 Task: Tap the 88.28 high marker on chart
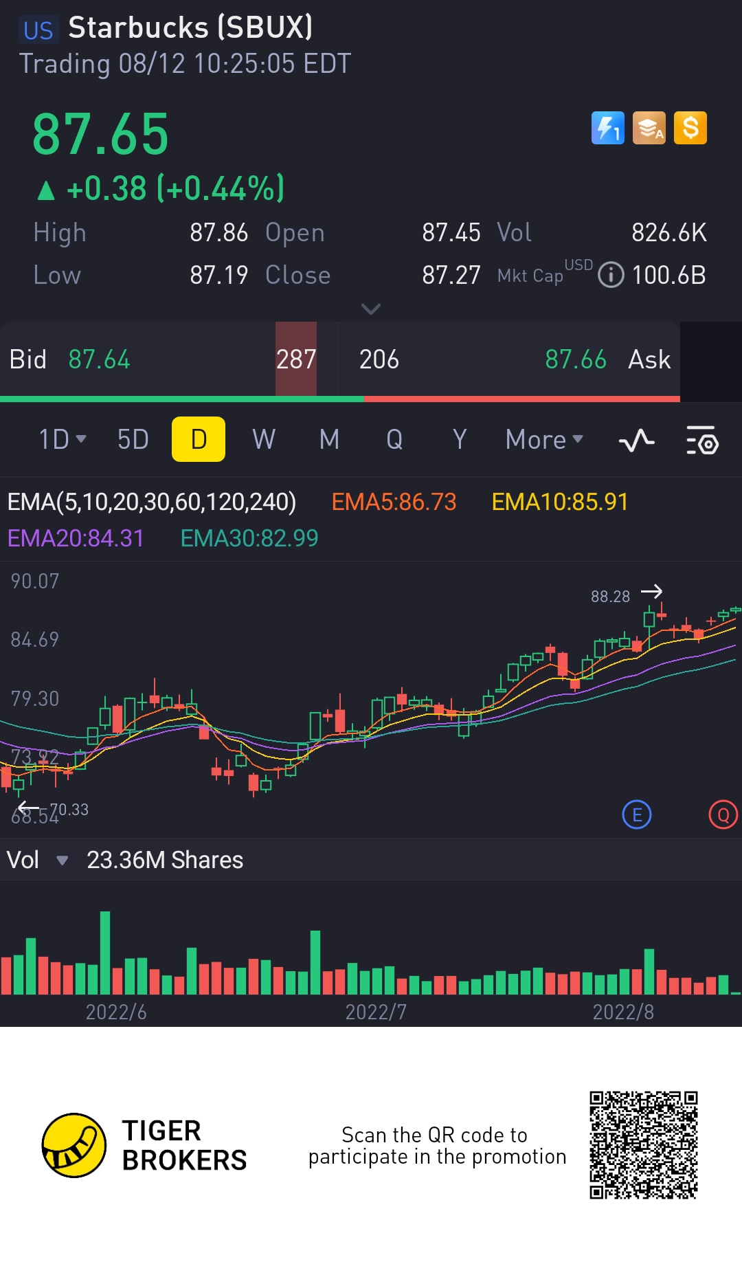(611, 597)
